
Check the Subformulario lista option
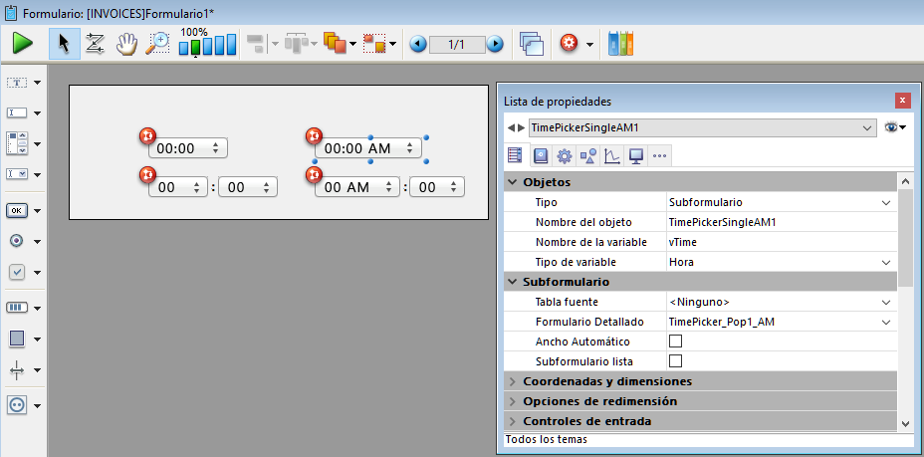click(675, 360)
